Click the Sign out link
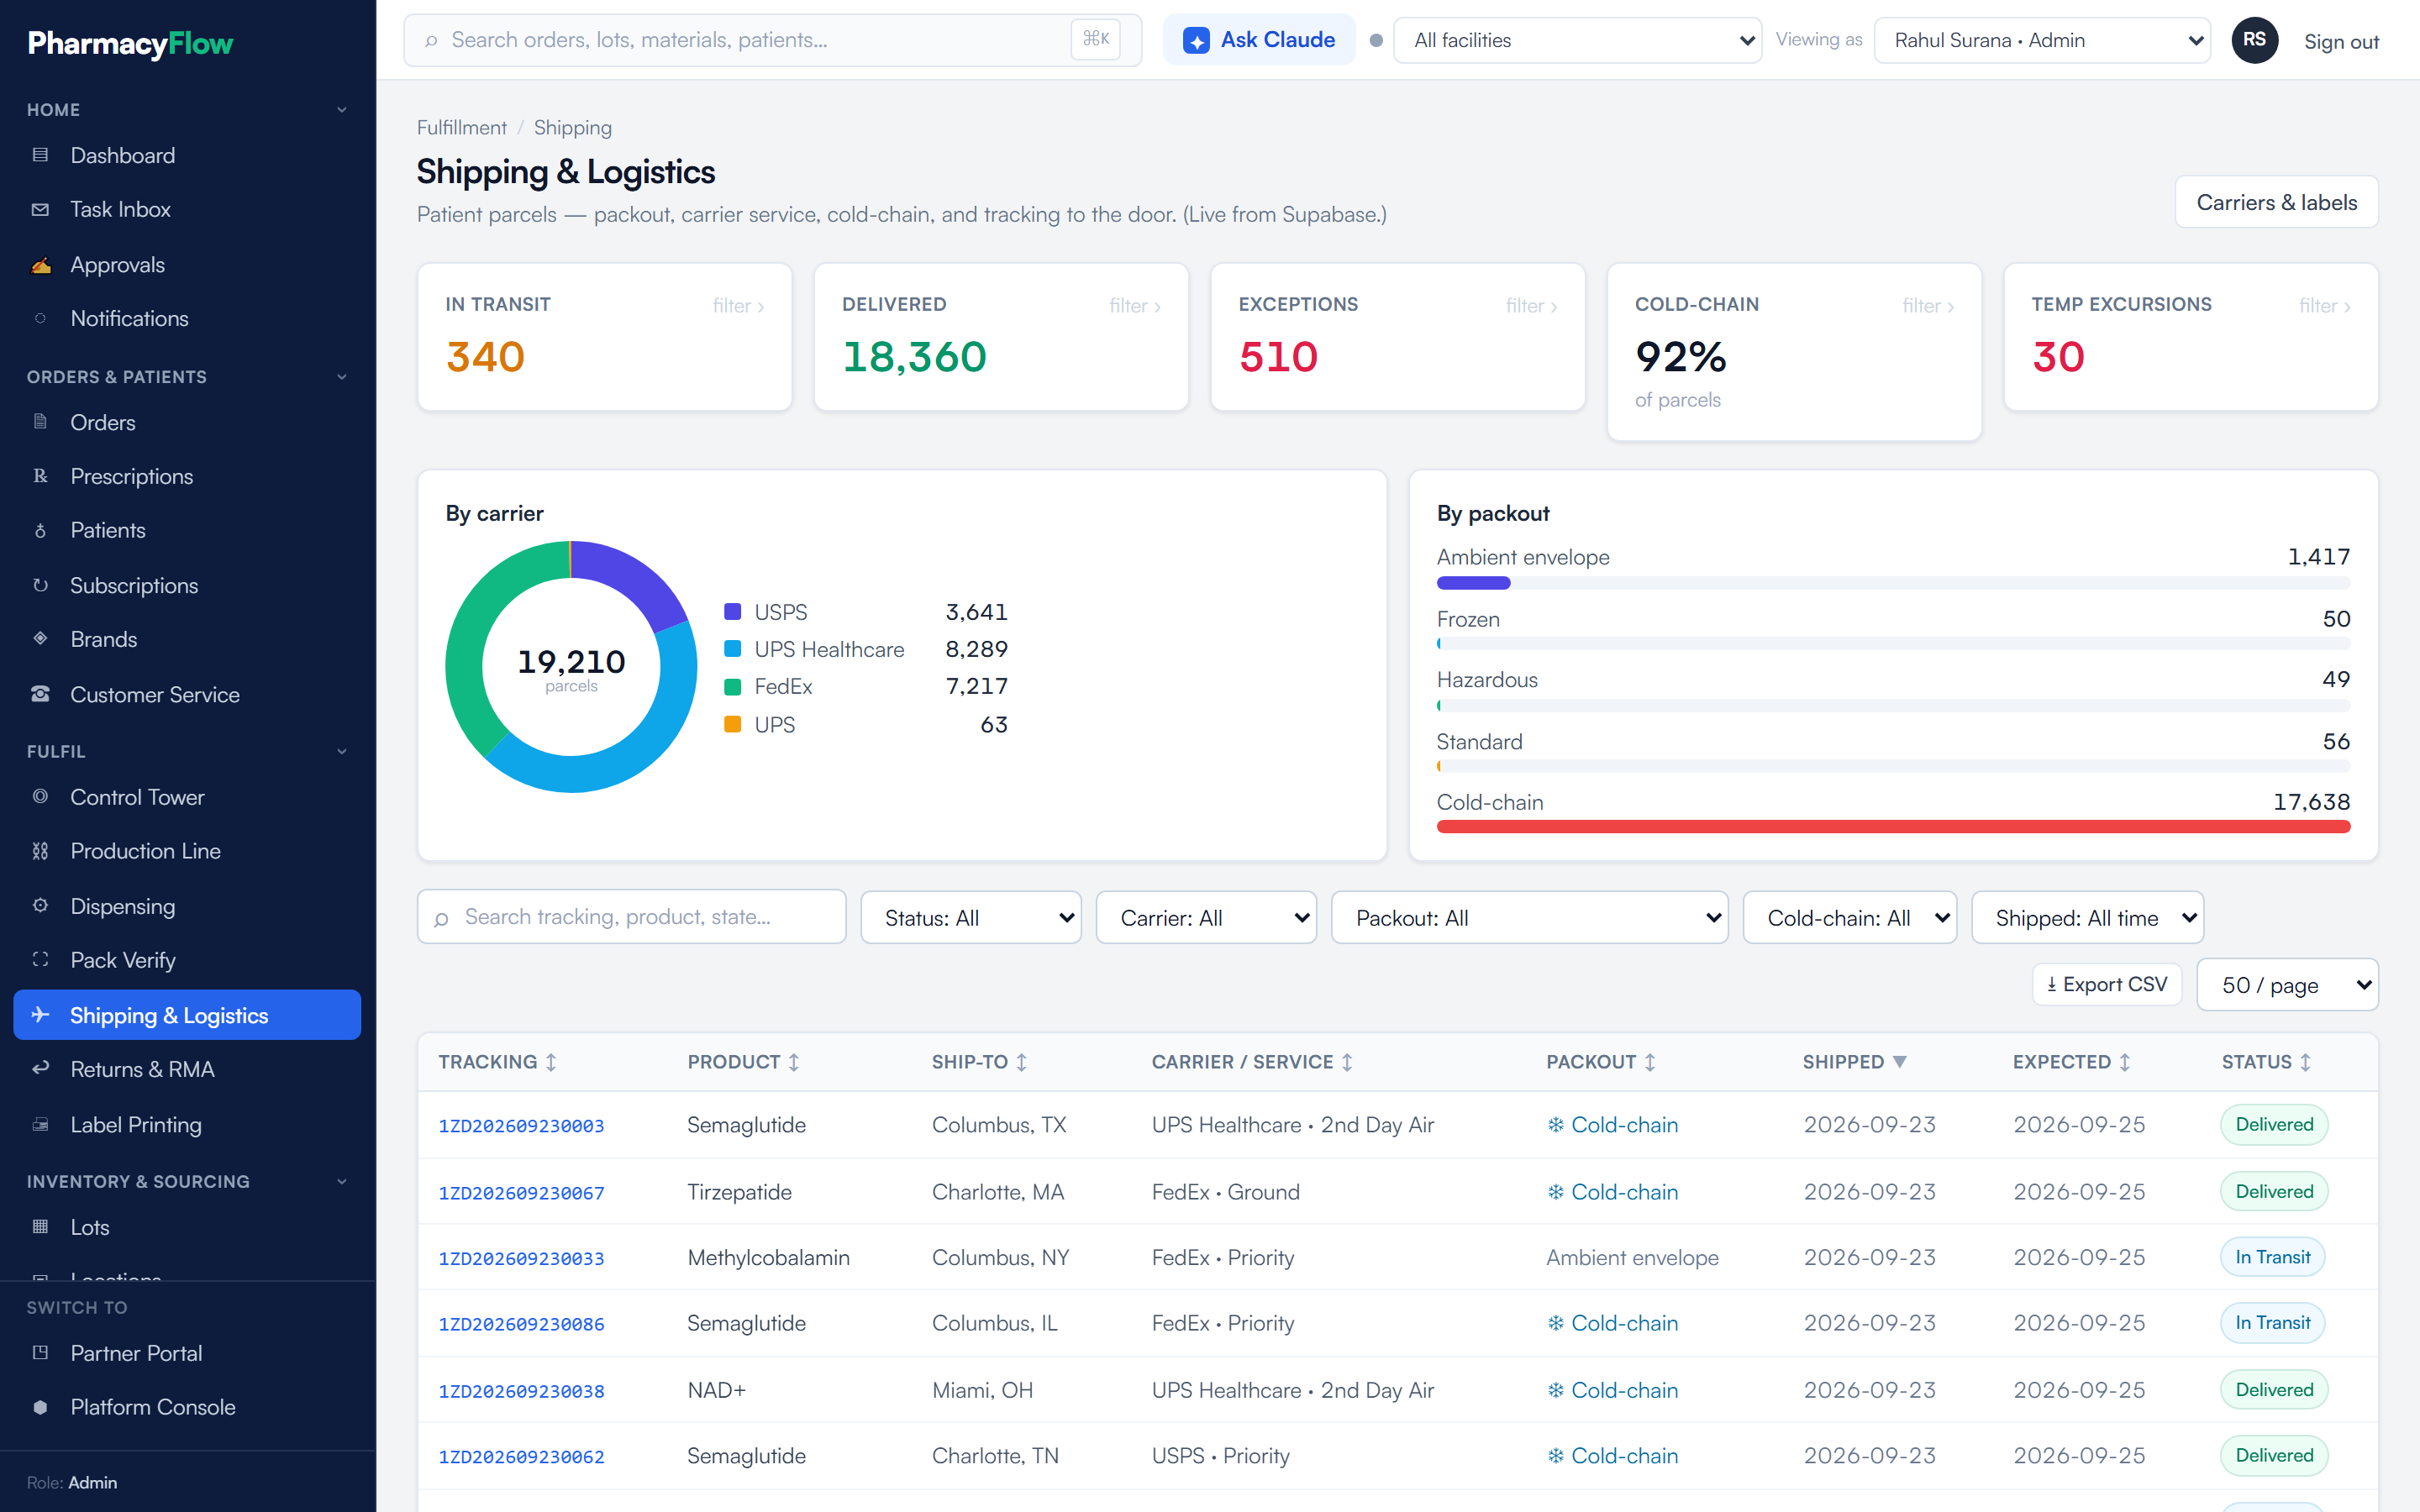This screenshot has height=1512, width=2420. [2341, 41]
